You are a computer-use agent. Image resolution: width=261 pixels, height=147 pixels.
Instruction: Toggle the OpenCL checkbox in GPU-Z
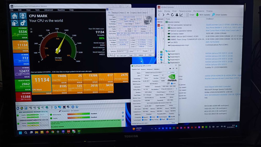point(143,117)
